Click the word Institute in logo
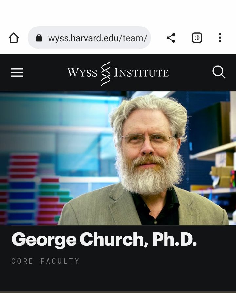Viewport: 236px width, 293px height. point(142,72)
